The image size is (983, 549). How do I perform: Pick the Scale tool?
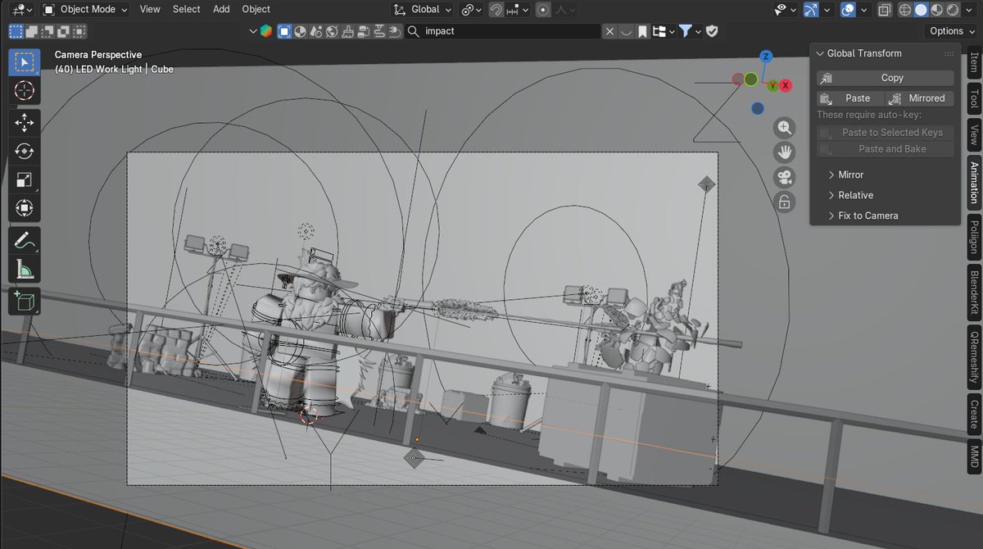(x=24, y=179)
